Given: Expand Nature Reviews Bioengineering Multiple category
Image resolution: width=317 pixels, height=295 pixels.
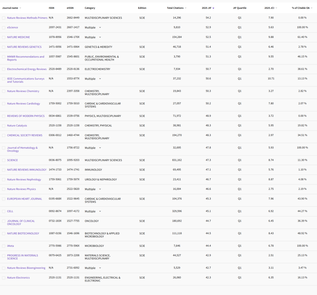Looking at the screenshot, I should pos(100,268).
